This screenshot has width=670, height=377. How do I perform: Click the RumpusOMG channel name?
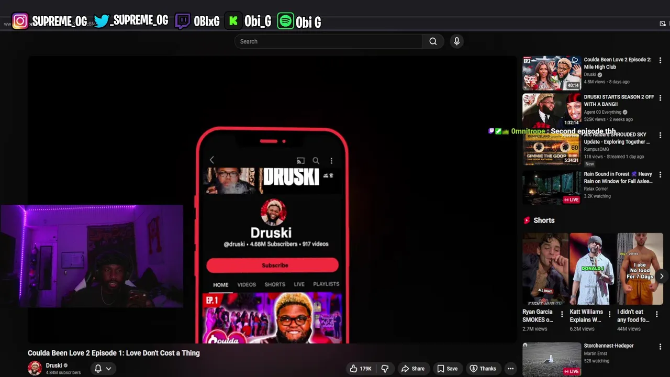tap(596, 149)
